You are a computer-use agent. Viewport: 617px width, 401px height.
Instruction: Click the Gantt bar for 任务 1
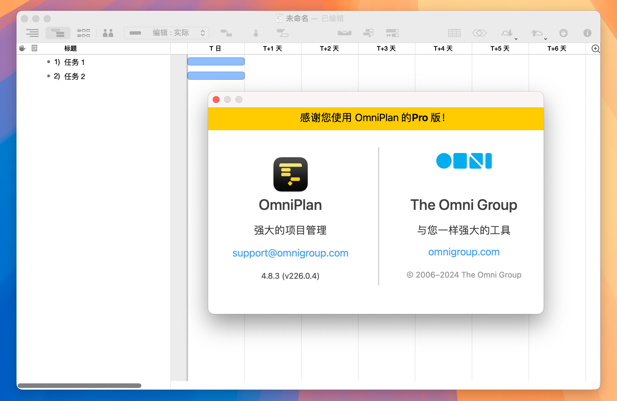tap(216, 61)
